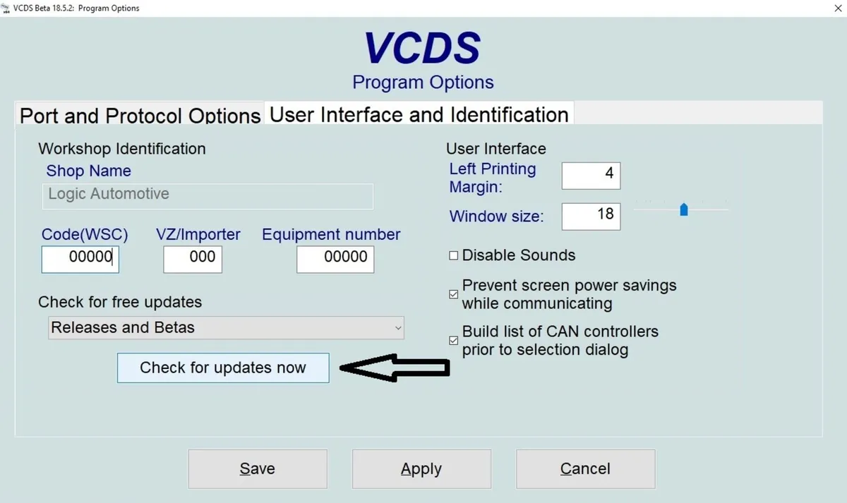Viewport: 847px width, 503px height.
Task: Click the Window size value box
Action: tap(591, 217)
